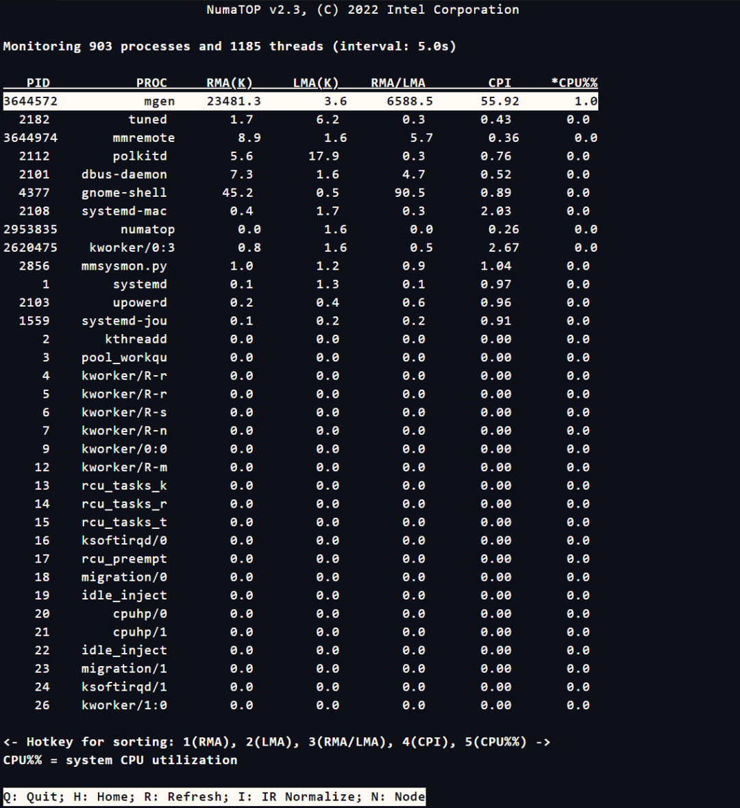Click the hotkey sorting hint line
This screenshot has width=740, height=808.
click(x=276, y=742)
